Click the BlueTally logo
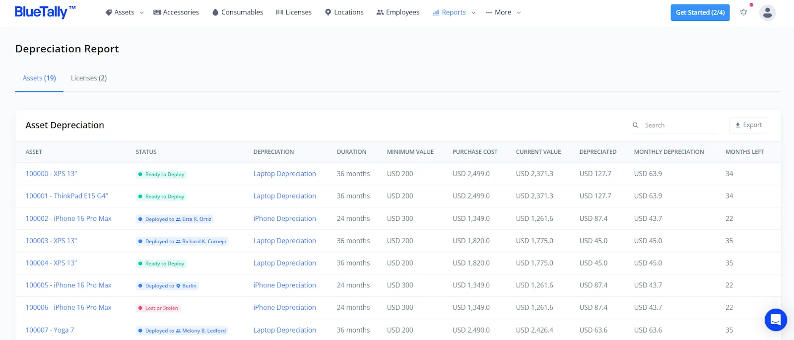 pyautogui.click(x=45, y=12)
